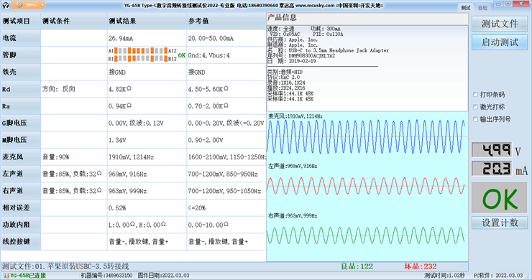Screen dimensions: 532x280
Task: Click the 启动测试 button
Action: pyautogui.click(x=500, y=42)
